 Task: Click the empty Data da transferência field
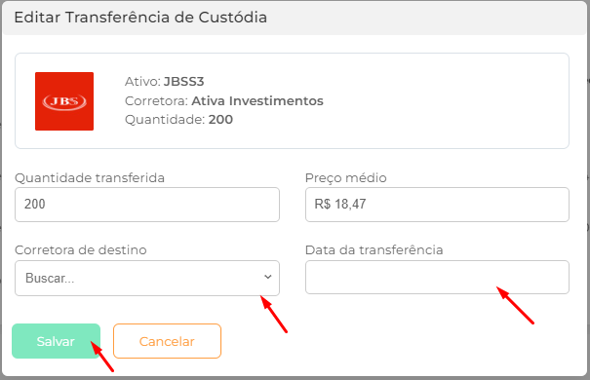point(437,277)
